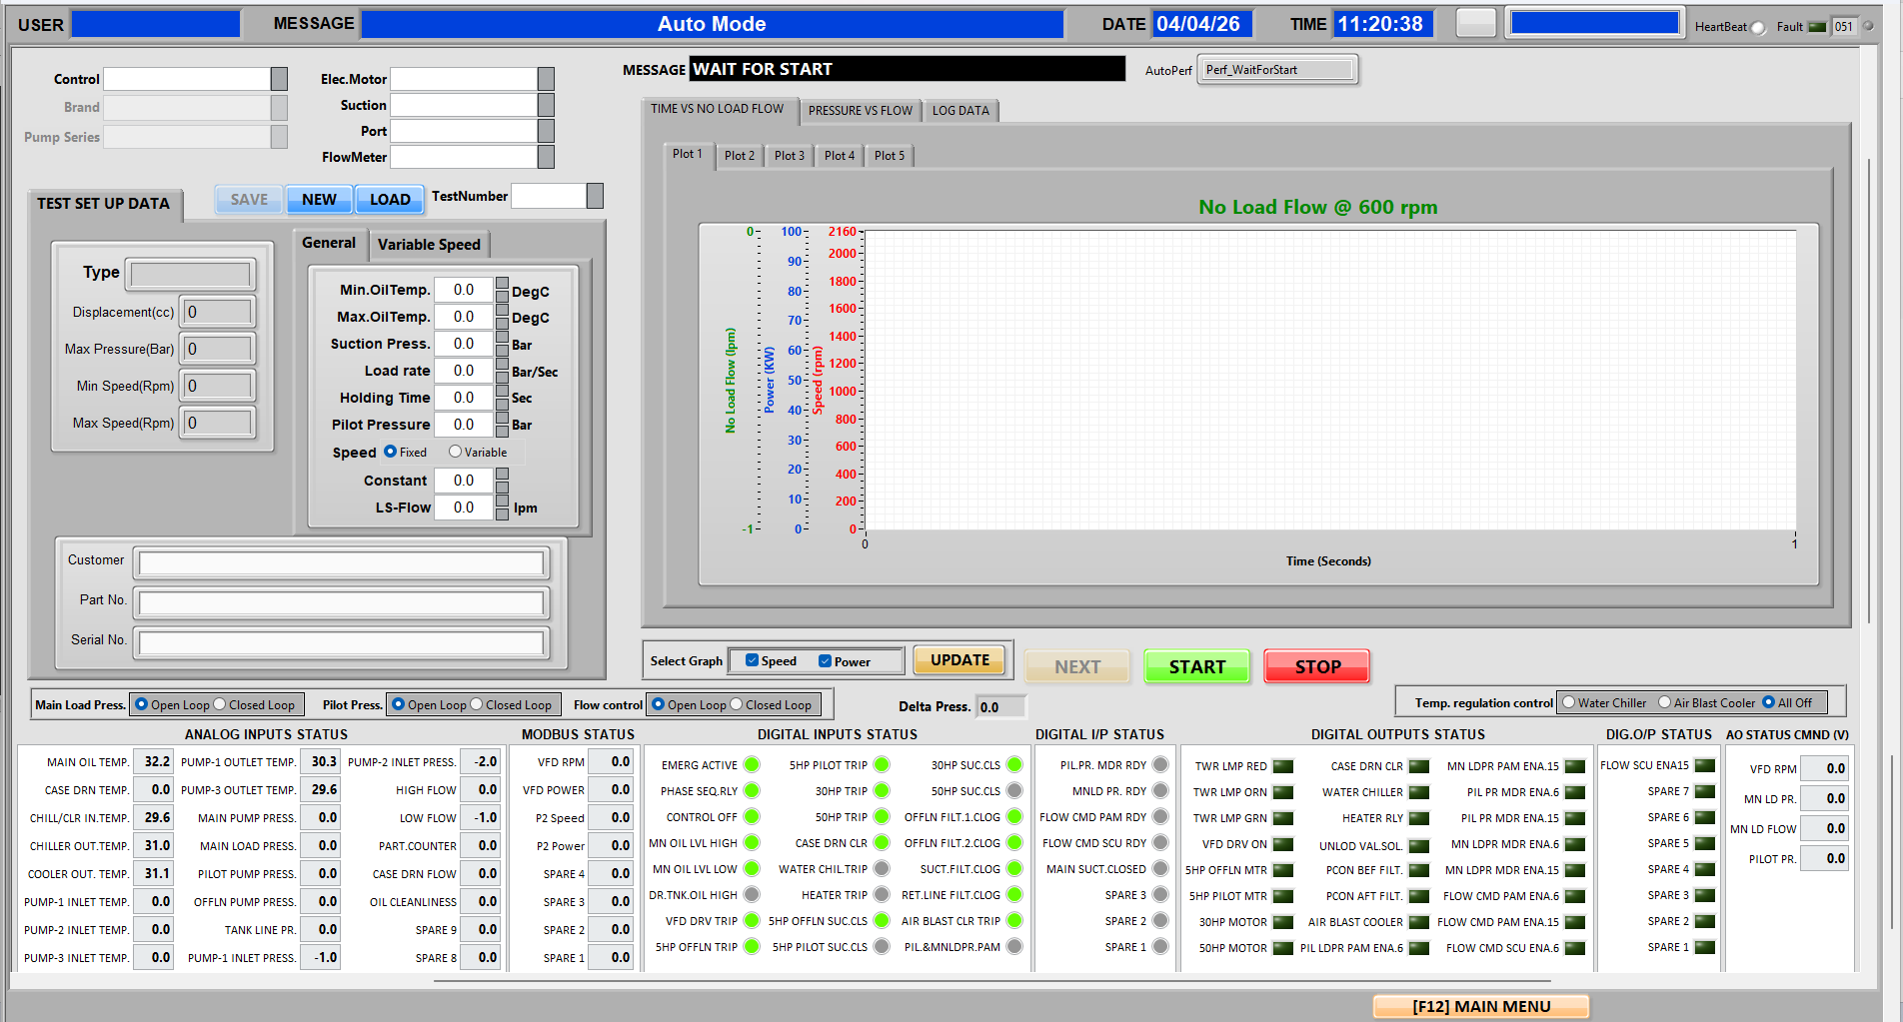1903x1022 pixels.
Task: Set Flow control to Closed Loop
Action: click(737, 704)
